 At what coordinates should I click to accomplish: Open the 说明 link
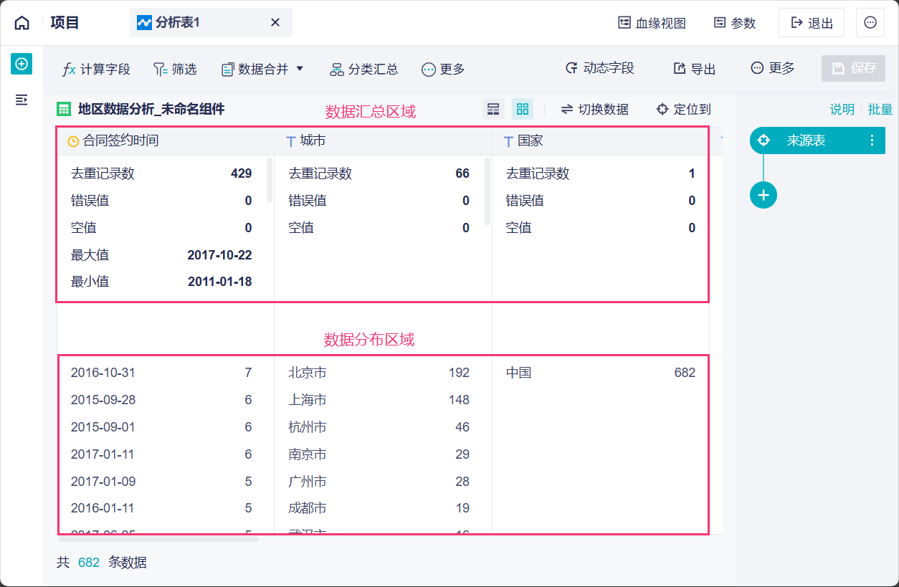842,109
